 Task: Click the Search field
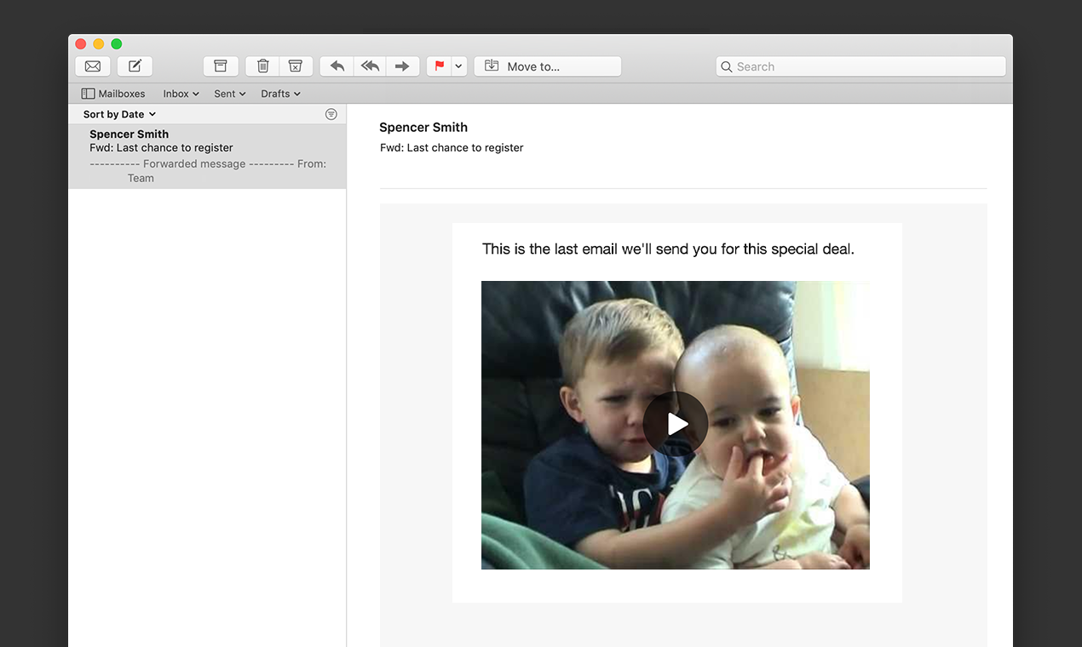(860, 66)
